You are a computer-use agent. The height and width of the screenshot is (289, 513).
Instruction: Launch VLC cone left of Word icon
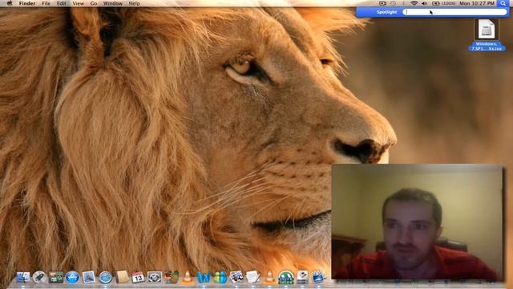click(x=188, y=277)
